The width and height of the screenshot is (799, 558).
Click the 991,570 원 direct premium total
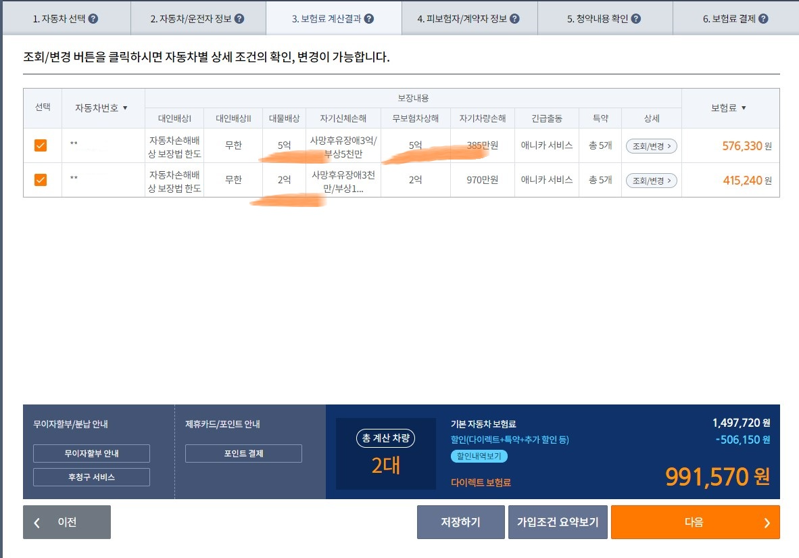[717, 477]
